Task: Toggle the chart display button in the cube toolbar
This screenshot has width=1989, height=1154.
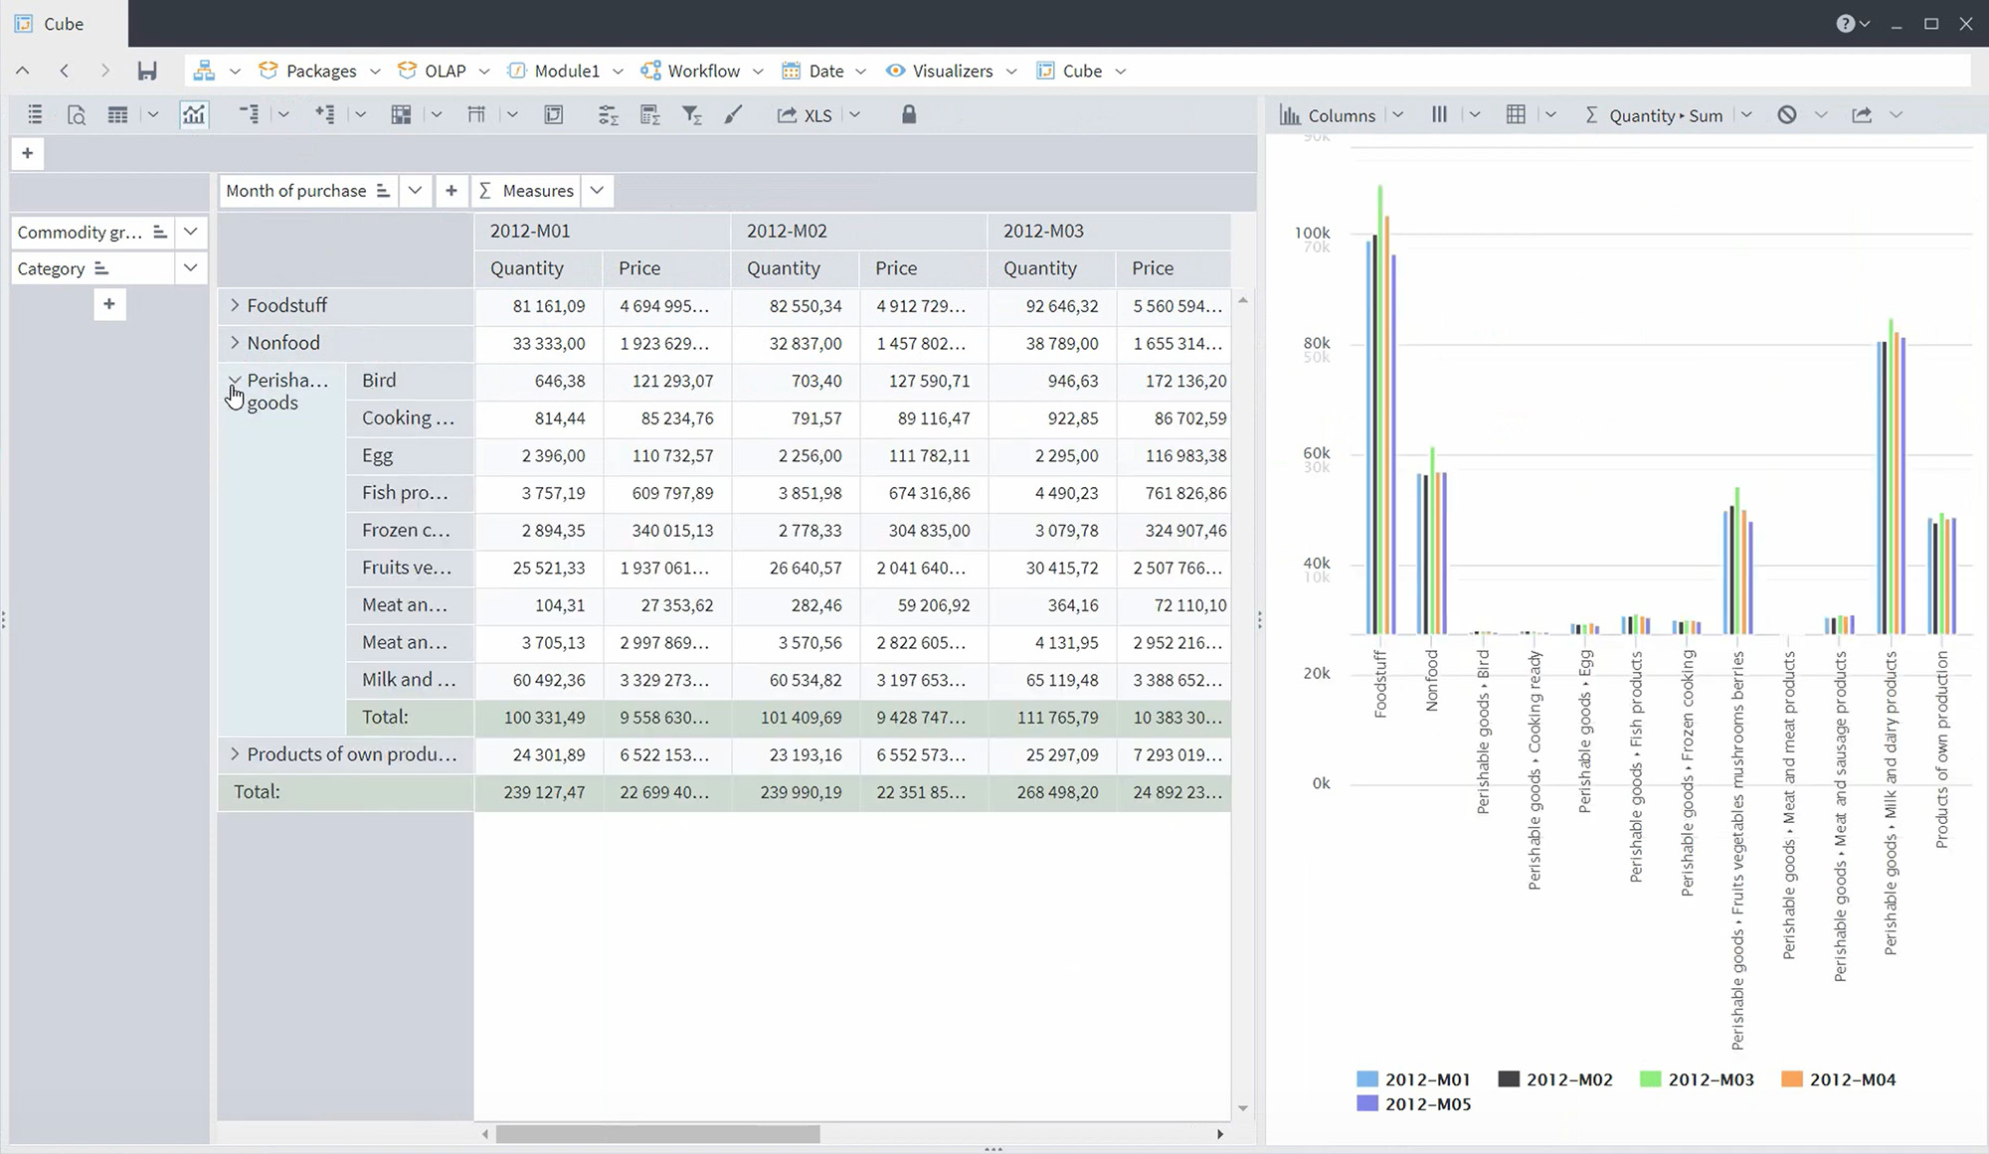Action: [x=194, y=115]
